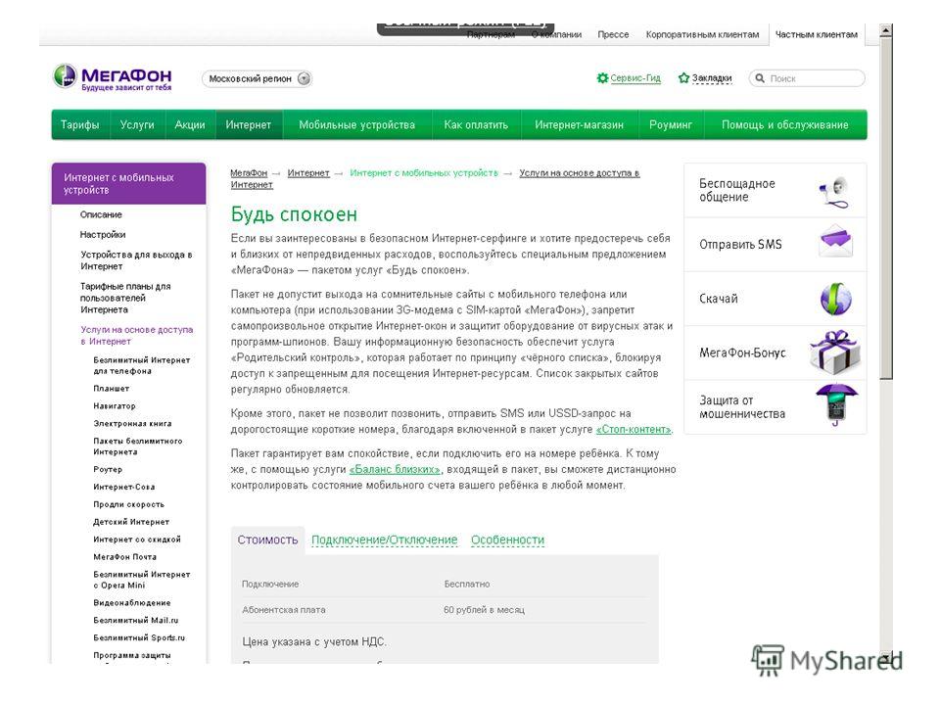The height and width of the screenshot is (705, 940).
Task: Switch to the Подключение/Отключение tab
Action: point(384,540)
